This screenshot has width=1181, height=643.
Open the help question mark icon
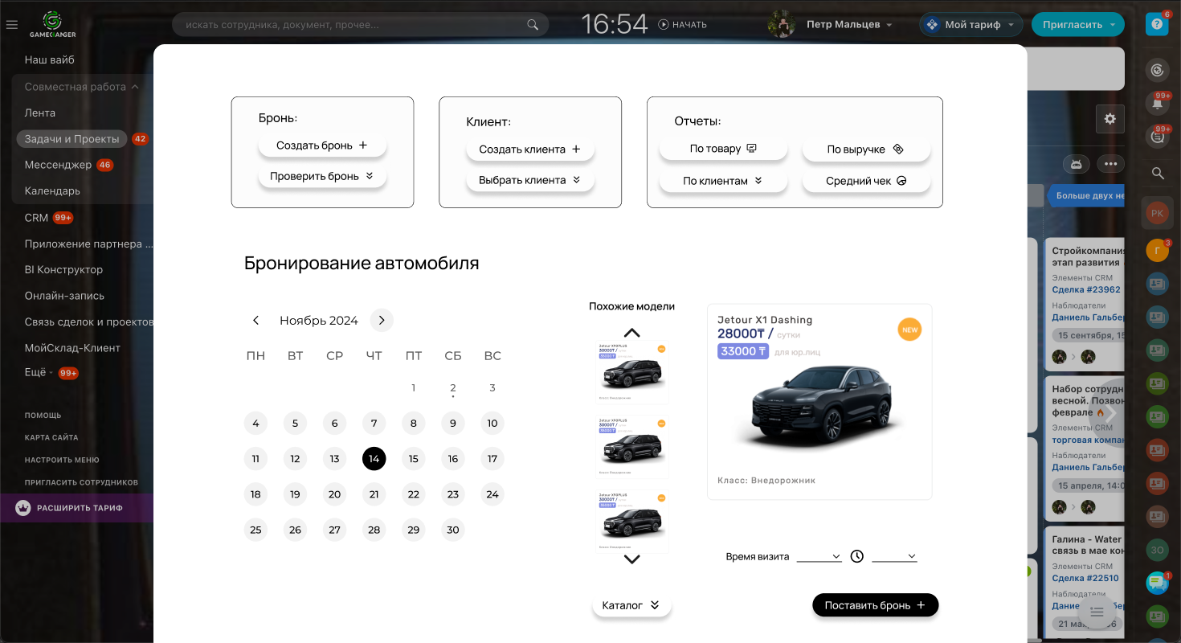coord(1157,24)
